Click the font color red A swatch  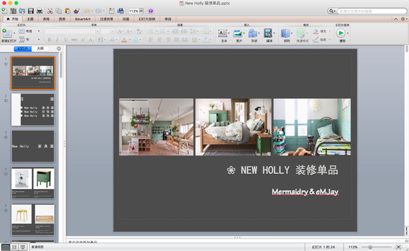[124, 40]
